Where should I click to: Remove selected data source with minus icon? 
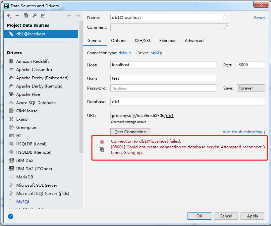click(17, 16)
